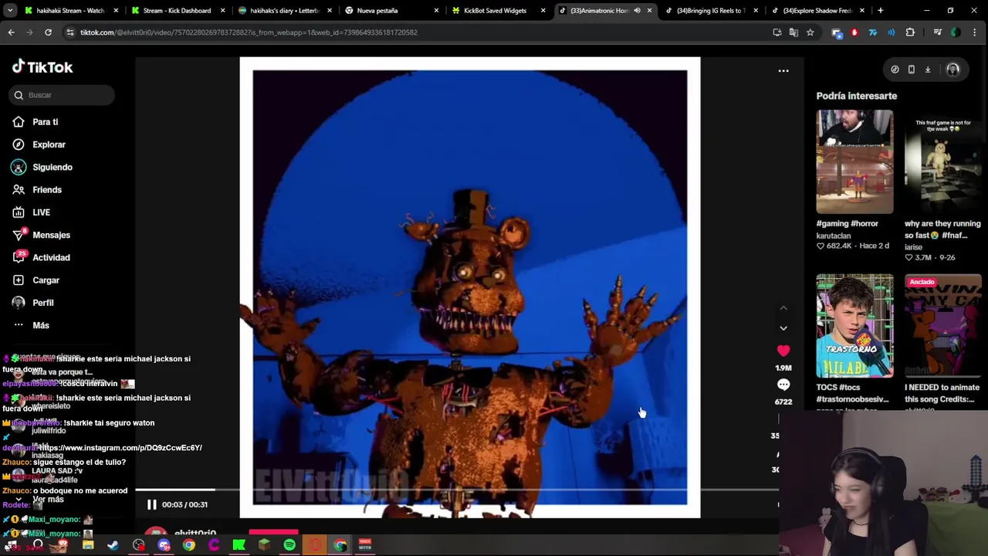Seek along the video progress bar
Screen dimensions: 988x556
coord(457,490)
